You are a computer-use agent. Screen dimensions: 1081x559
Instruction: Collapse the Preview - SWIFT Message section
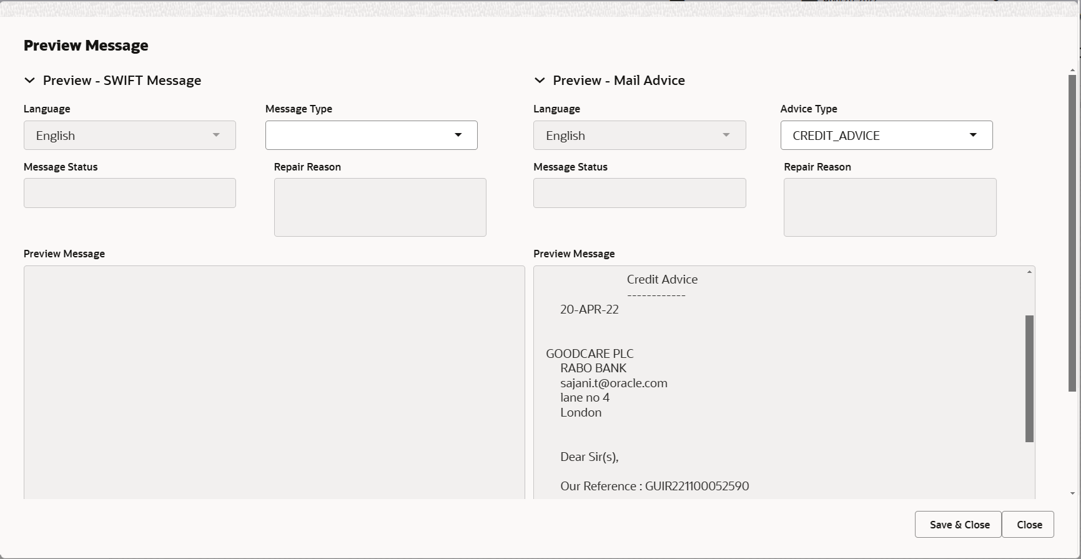(x=29, y=81)
